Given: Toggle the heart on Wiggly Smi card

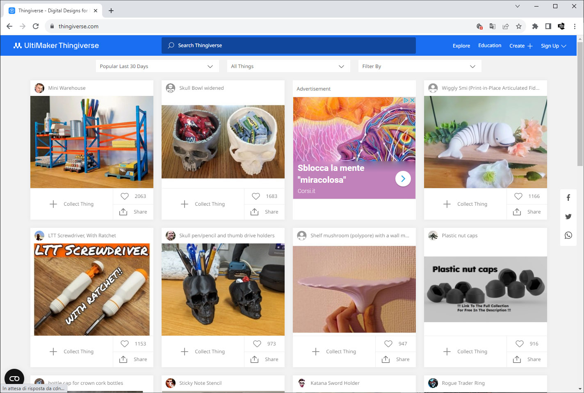Looking at the screenshot, I should 518,196.
